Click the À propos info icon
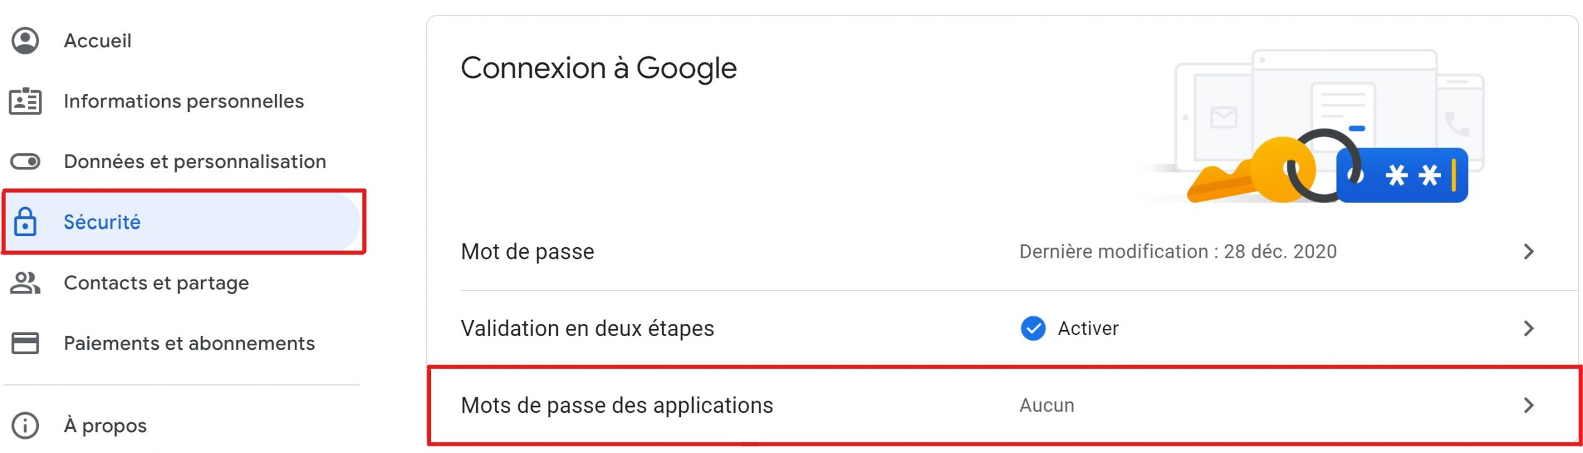 point(25,426)
